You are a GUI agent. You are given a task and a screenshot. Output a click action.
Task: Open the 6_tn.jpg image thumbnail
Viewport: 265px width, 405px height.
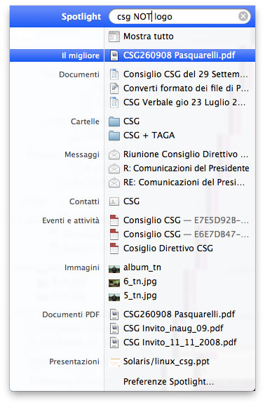point(114,283)
